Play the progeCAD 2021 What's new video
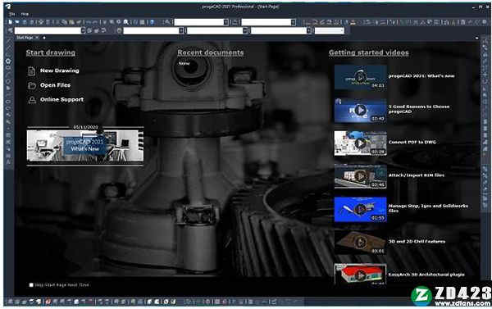The height and width of the screenshot is (309, 492). 360,77
